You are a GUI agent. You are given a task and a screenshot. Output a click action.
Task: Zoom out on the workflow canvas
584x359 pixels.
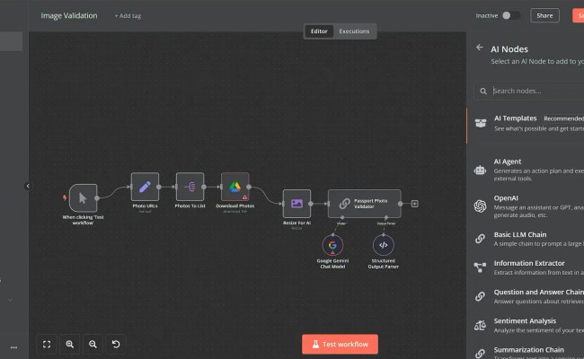[93, 344]
